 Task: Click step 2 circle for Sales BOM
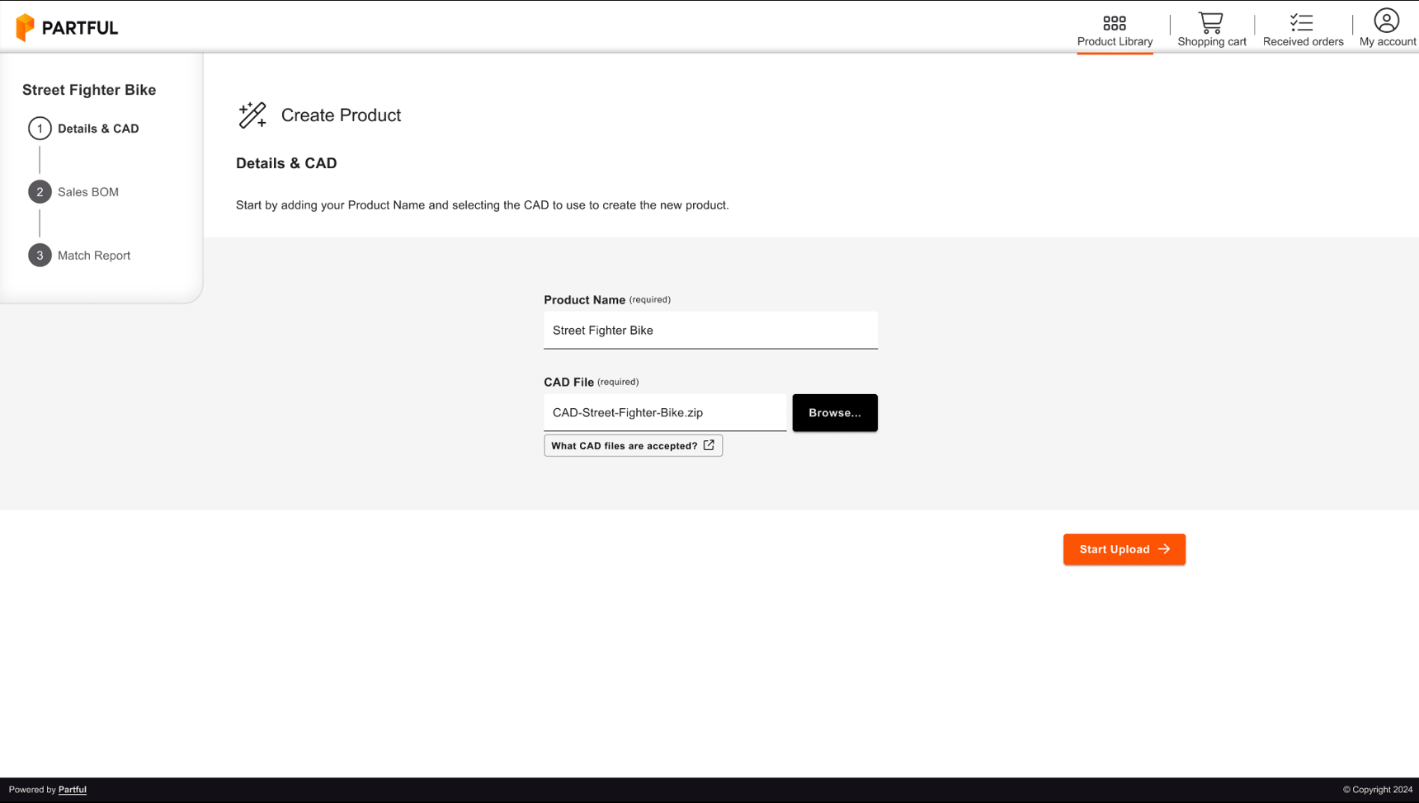pos(40,192)
